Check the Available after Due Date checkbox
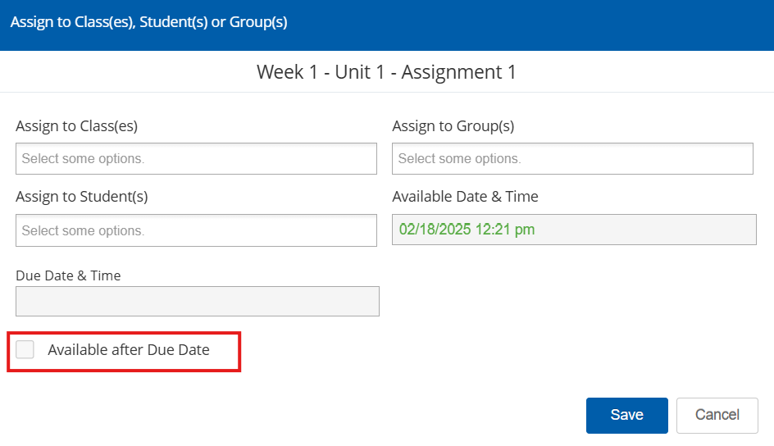The height and width of the screenshot is (446, 774). coord(25,350)
